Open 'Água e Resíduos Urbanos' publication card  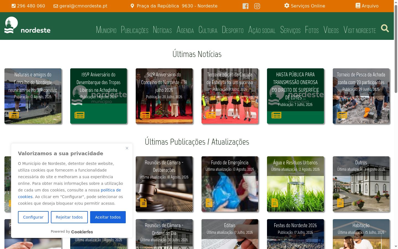pyautogui.click(x=295, y=184)
